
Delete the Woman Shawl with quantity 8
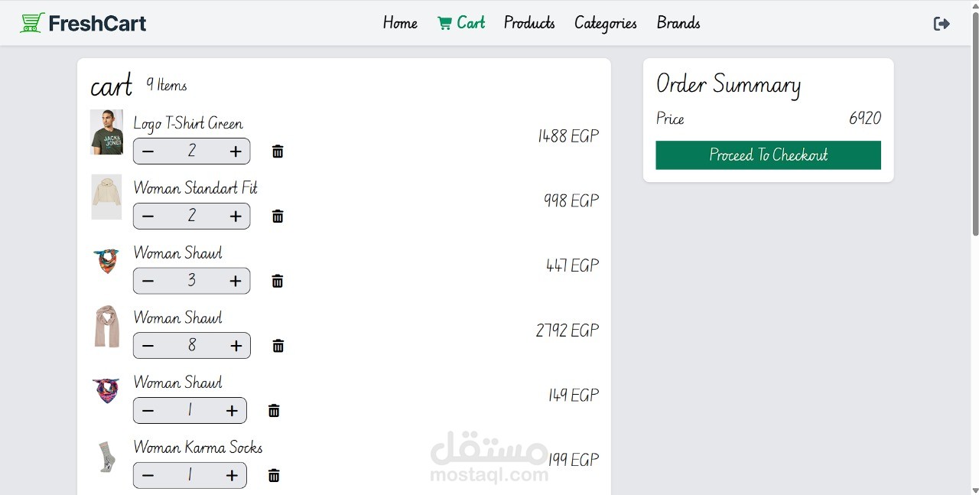278,346
